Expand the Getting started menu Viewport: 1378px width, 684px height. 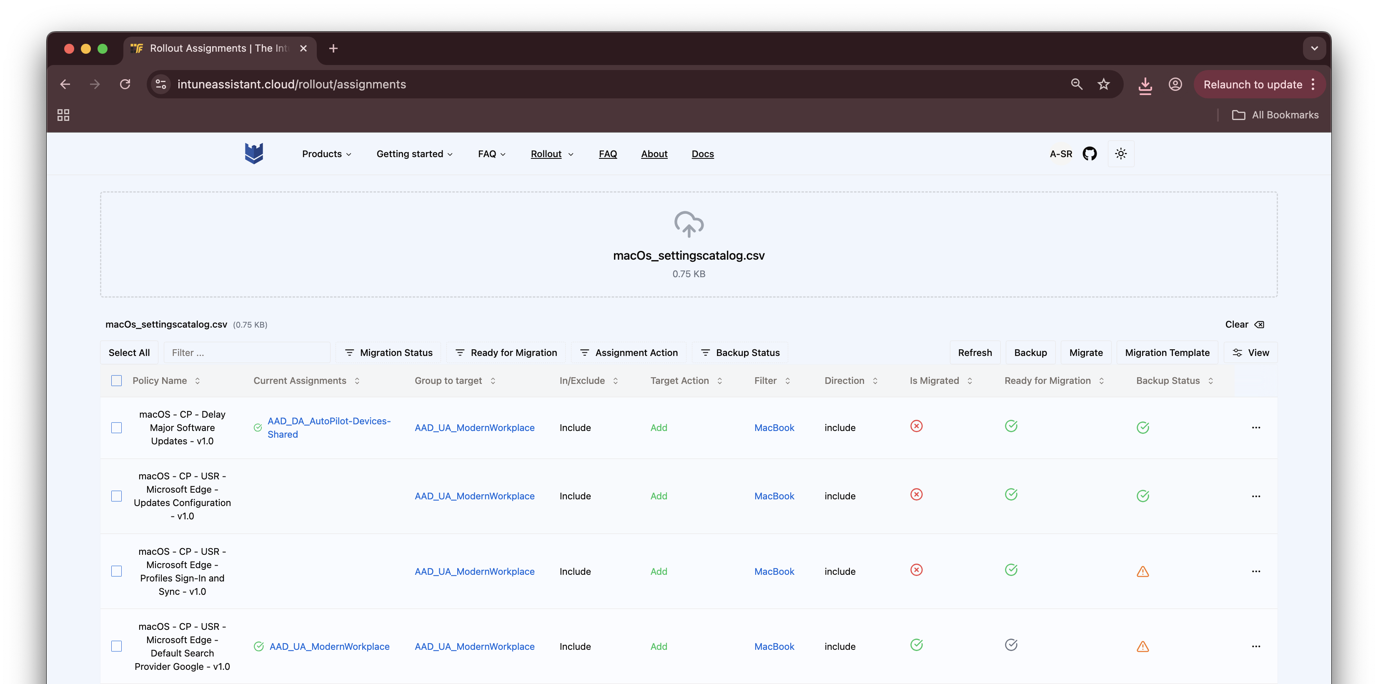(x=415, y=154)
